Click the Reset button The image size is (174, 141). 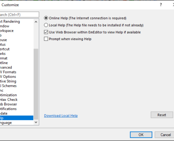tap(162, 115)
